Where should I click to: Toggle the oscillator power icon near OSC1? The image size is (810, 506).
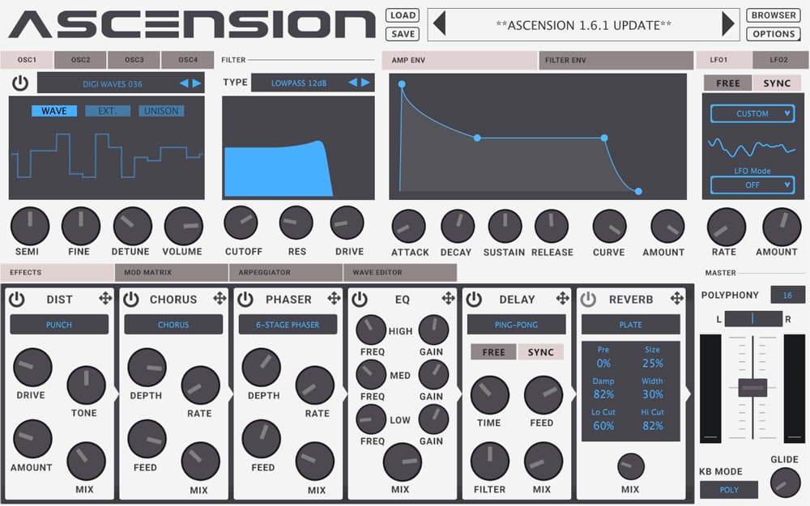(x=19, y=83)
